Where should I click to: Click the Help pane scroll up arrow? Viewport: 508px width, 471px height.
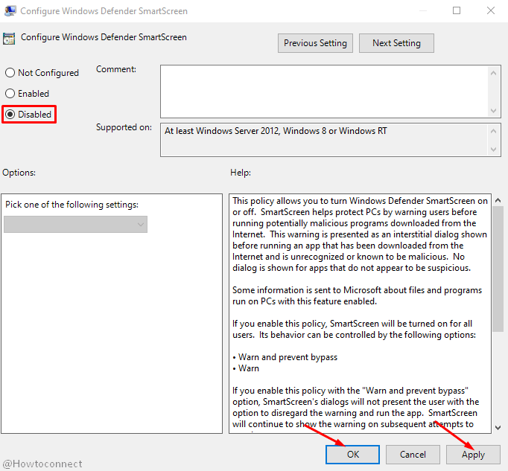coord(498,200)
